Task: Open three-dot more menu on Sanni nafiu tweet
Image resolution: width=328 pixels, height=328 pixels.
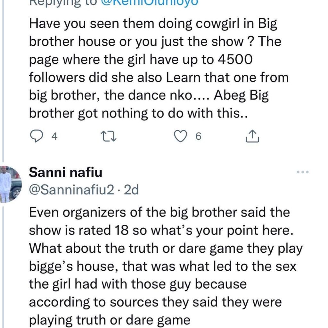Action: [x=302, y=172]
